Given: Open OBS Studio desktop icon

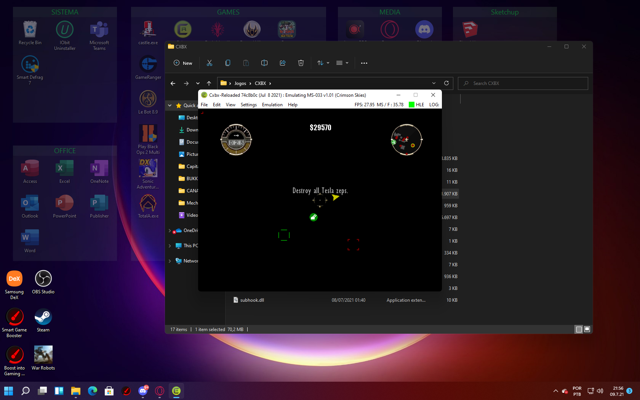Looking at the screenshot, I should 43,282.
